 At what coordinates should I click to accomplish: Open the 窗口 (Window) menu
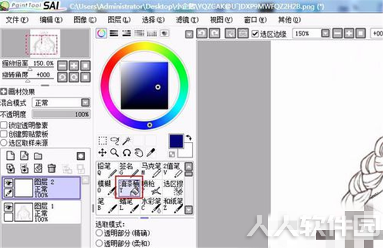[255, 20]
